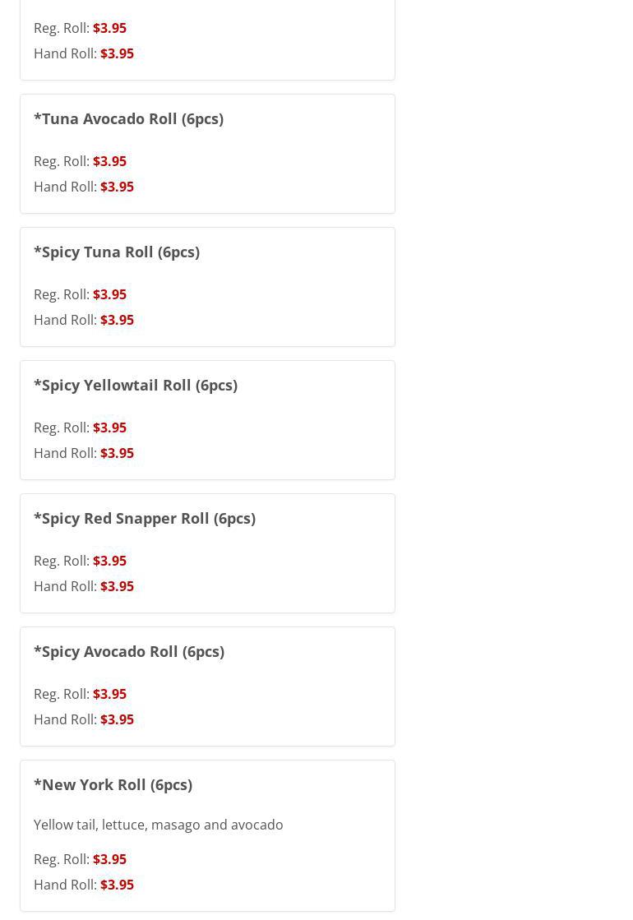Pick Hand Roll price under Spicy Tuna Roll
Screen dimensions: 633x920
tap(117, 320)
